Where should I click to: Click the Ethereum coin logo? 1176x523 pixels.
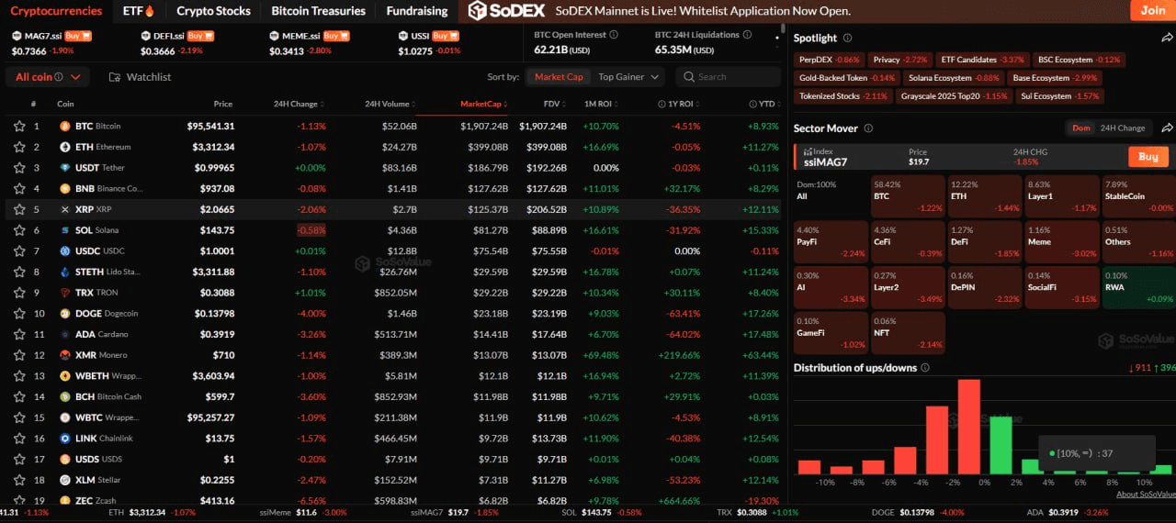tap(65, 147)
